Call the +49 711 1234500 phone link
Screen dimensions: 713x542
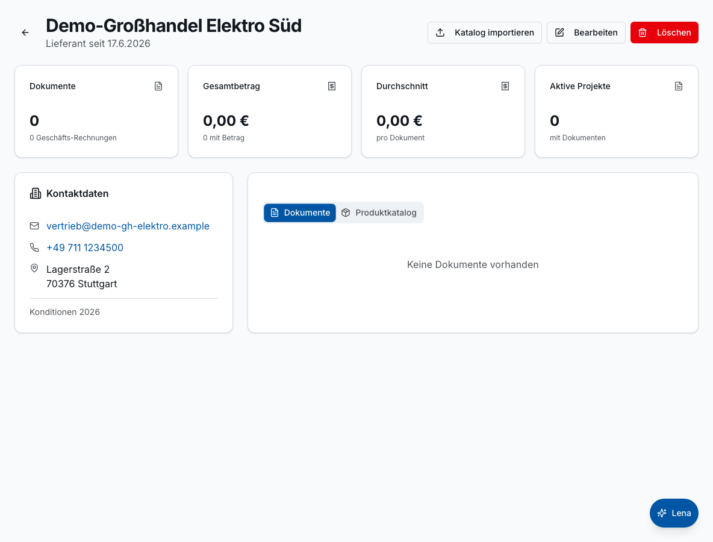point(84,248)
